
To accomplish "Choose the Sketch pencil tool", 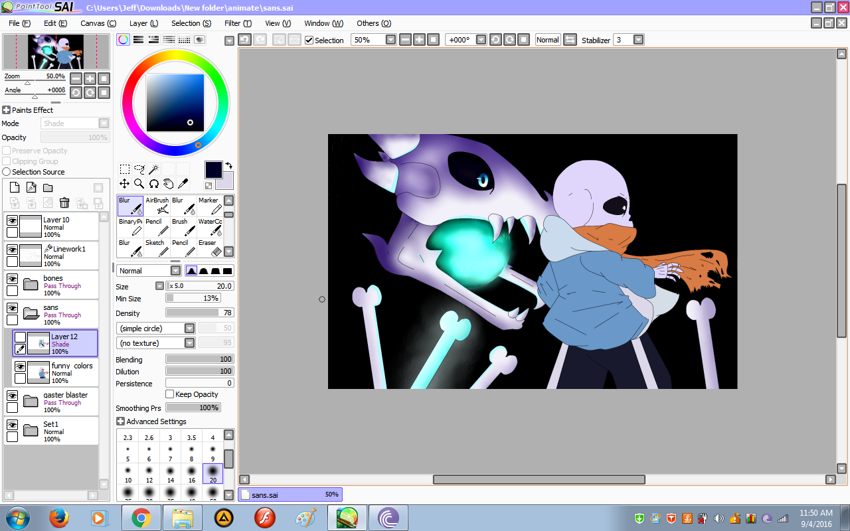I will (x=157, y=248).
